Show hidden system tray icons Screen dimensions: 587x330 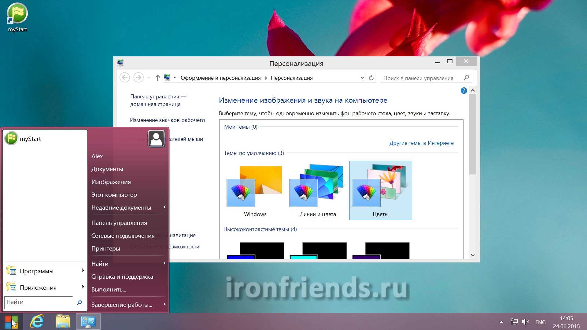pyautogui.click(x=501, y=322)
